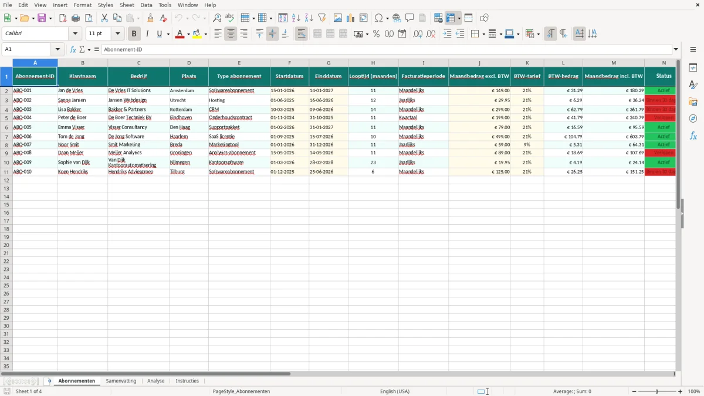704x396 pixels.
Task: Click the add new sheet button
Action: (49, 381)
